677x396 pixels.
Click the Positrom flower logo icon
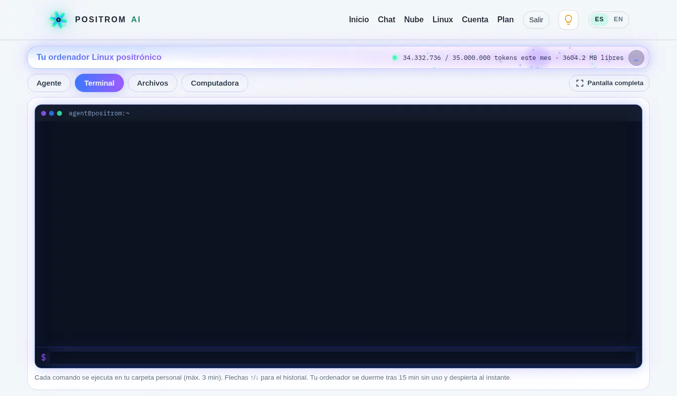click(x=58, y=20)
